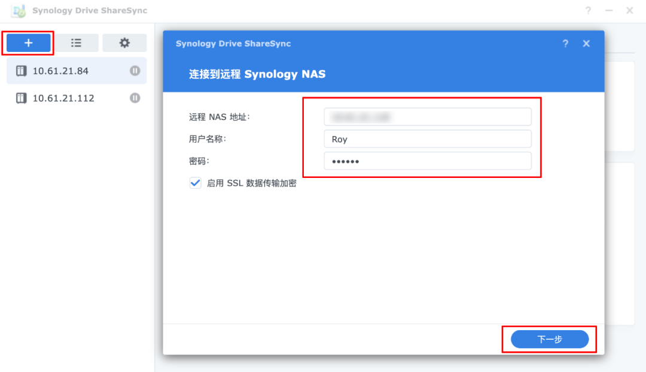This screenshot has height=372, width=646.
Task: Click the 下一步 button to proceed
Action: pos(549,339)
